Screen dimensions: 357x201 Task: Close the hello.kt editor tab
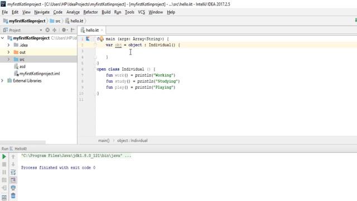tap(102, 30)
